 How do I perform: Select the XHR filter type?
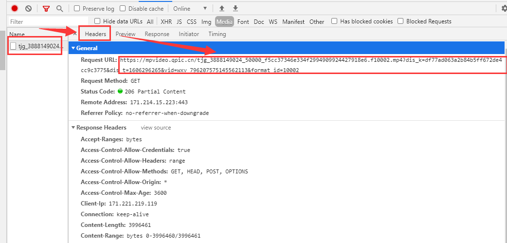(x=166, y=21)
